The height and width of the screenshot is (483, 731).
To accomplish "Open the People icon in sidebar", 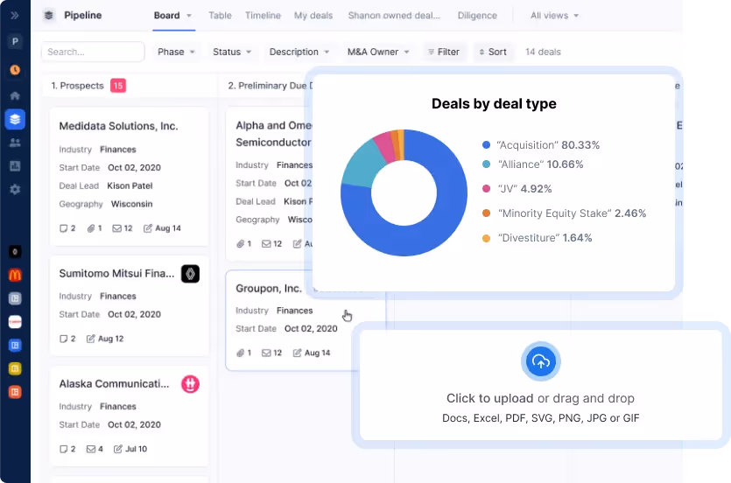I will [x=15, y=143].
